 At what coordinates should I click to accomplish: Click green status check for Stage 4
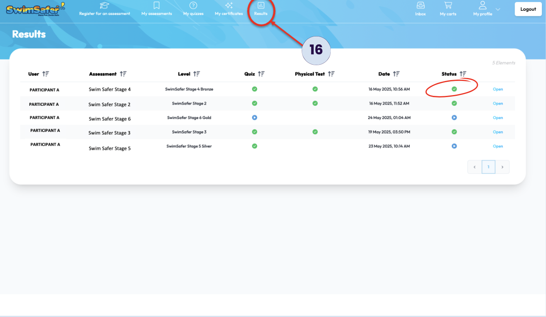tap(454, 89)
